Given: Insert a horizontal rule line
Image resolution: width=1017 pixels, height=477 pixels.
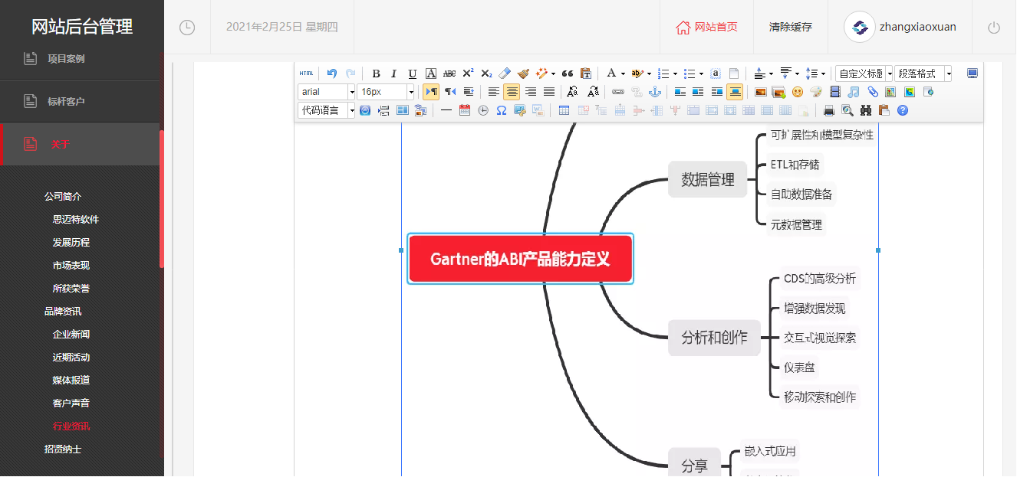Looking at the screenshot, I should tap(446, 110).
